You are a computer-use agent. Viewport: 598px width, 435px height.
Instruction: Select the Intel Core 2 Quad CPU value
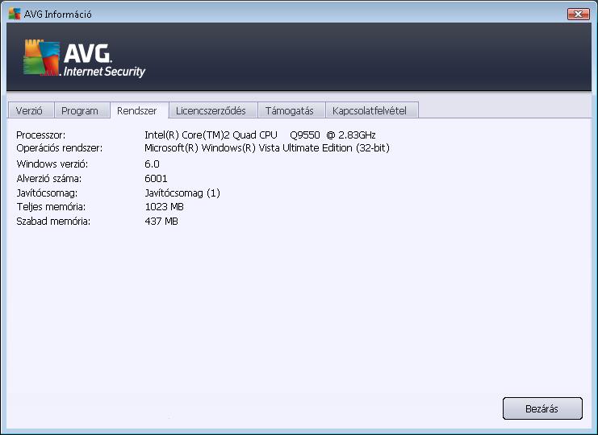coord(260,135)
